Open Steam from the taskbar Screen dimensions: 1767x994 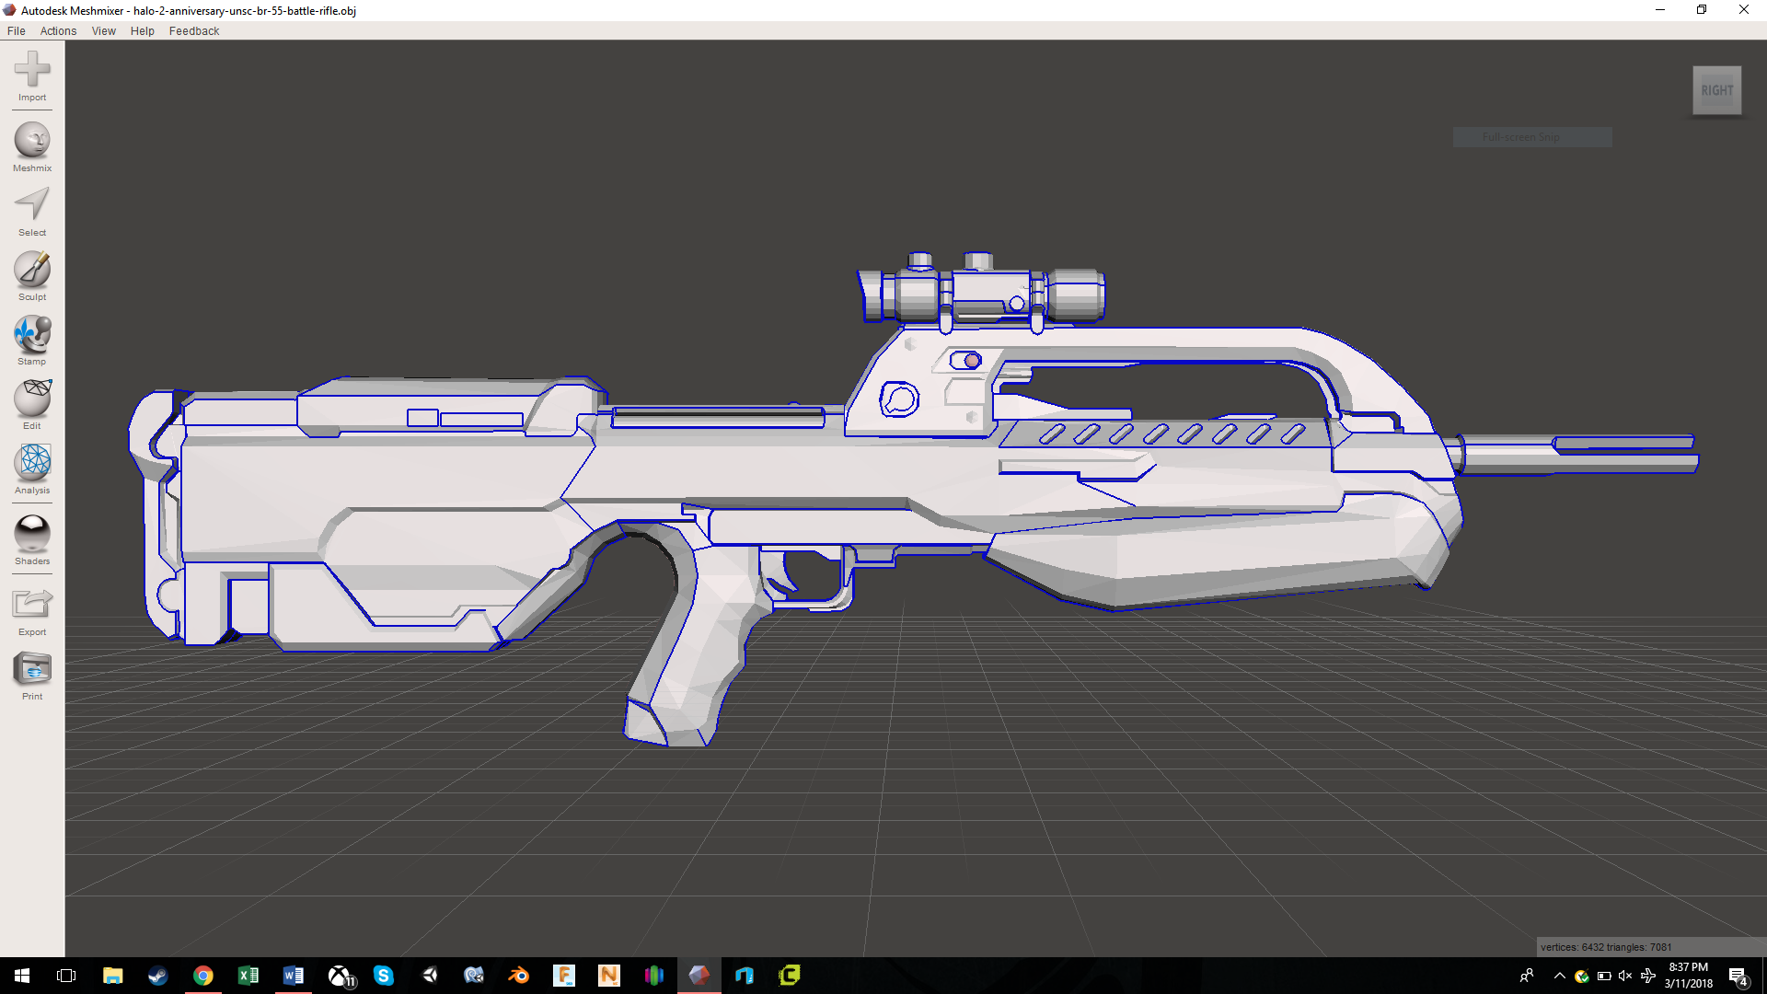158,976
